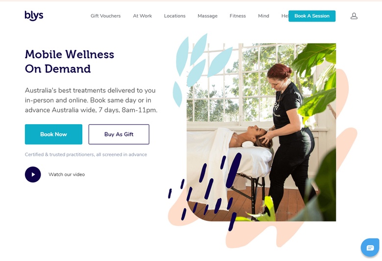This screenshot has height=261, width=382.
Task: Click the Mobile Wellness On Demand heading
Action: click(x=70, y=62)
